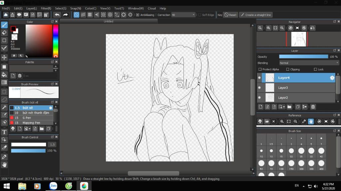The image size is (341, 191).
Task: Click Create a straight line button
Action: pos(256,15)
